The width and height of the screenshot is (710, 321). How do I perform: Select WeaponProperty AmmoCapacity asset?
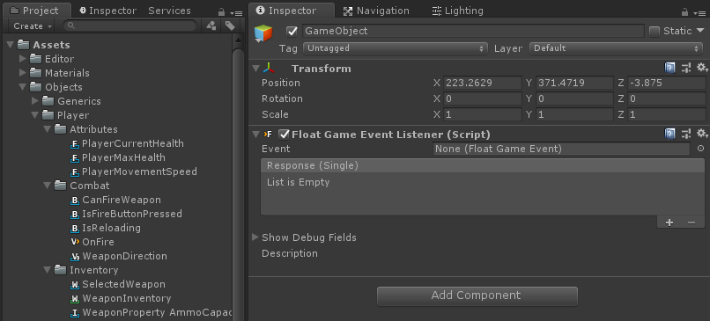click(x=152, y=312)
